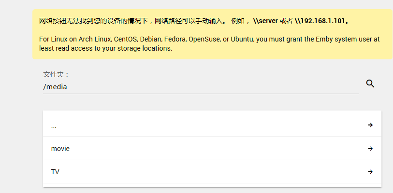Click the arrow icon on the TV row
This screenshot has height=193, width=393.
click(370, 172)
